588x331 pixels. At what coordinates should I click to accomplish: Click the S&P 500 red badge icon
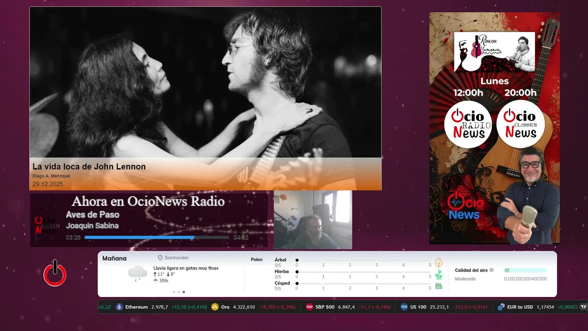310,307
